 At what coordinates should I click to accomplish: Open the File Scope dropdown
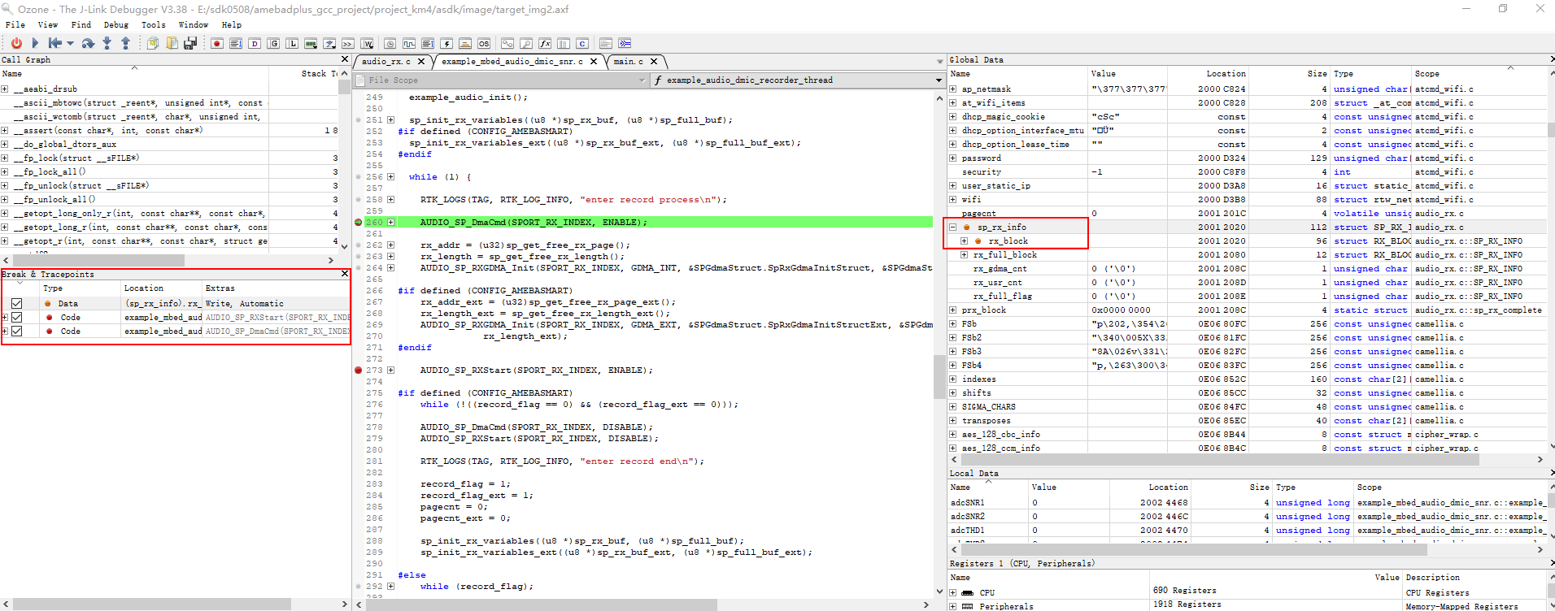point(642,80)
